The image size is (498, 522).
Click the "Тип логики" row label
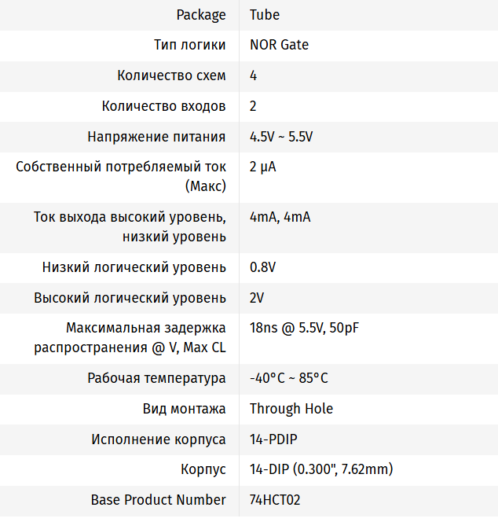pyautogui.click(x=190, y=45)
